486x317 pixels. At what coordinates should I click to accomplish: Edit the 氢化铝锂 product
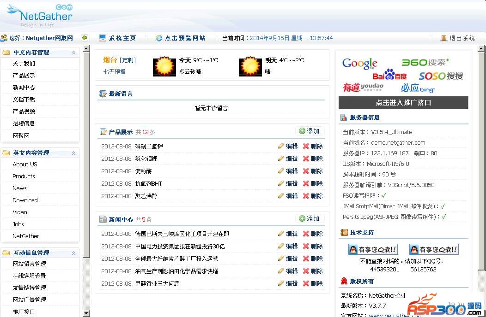(x=288, y=158)
